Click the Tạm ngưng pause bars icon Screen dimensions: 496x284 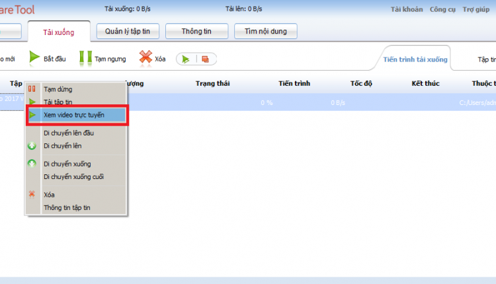click(x=85, y=58)
